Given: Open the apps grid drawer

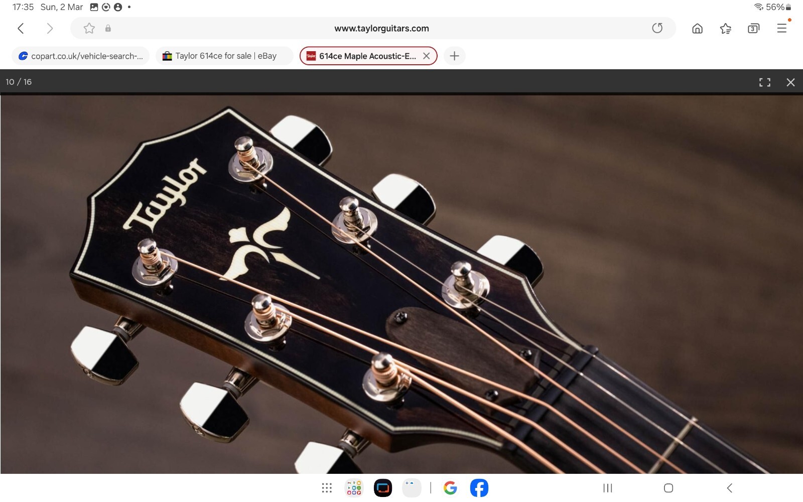Looking at the screenshot, I should click(x=327, y=488).
